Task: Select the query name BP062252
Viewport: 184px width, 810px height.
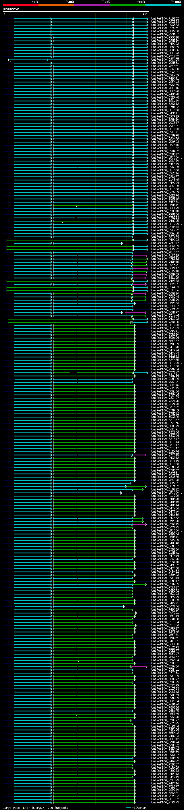Action: point(11,9)
